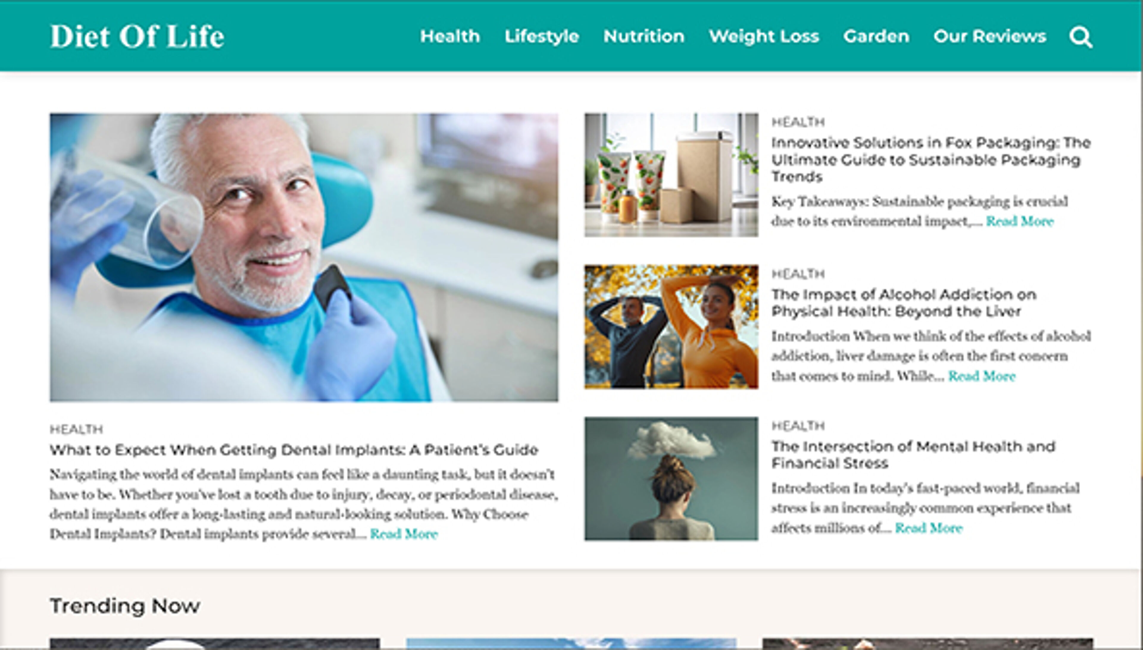Click the autumn stretching couple thumbnail
This screenshot has height=650, width=1143.
click(671, 327)
